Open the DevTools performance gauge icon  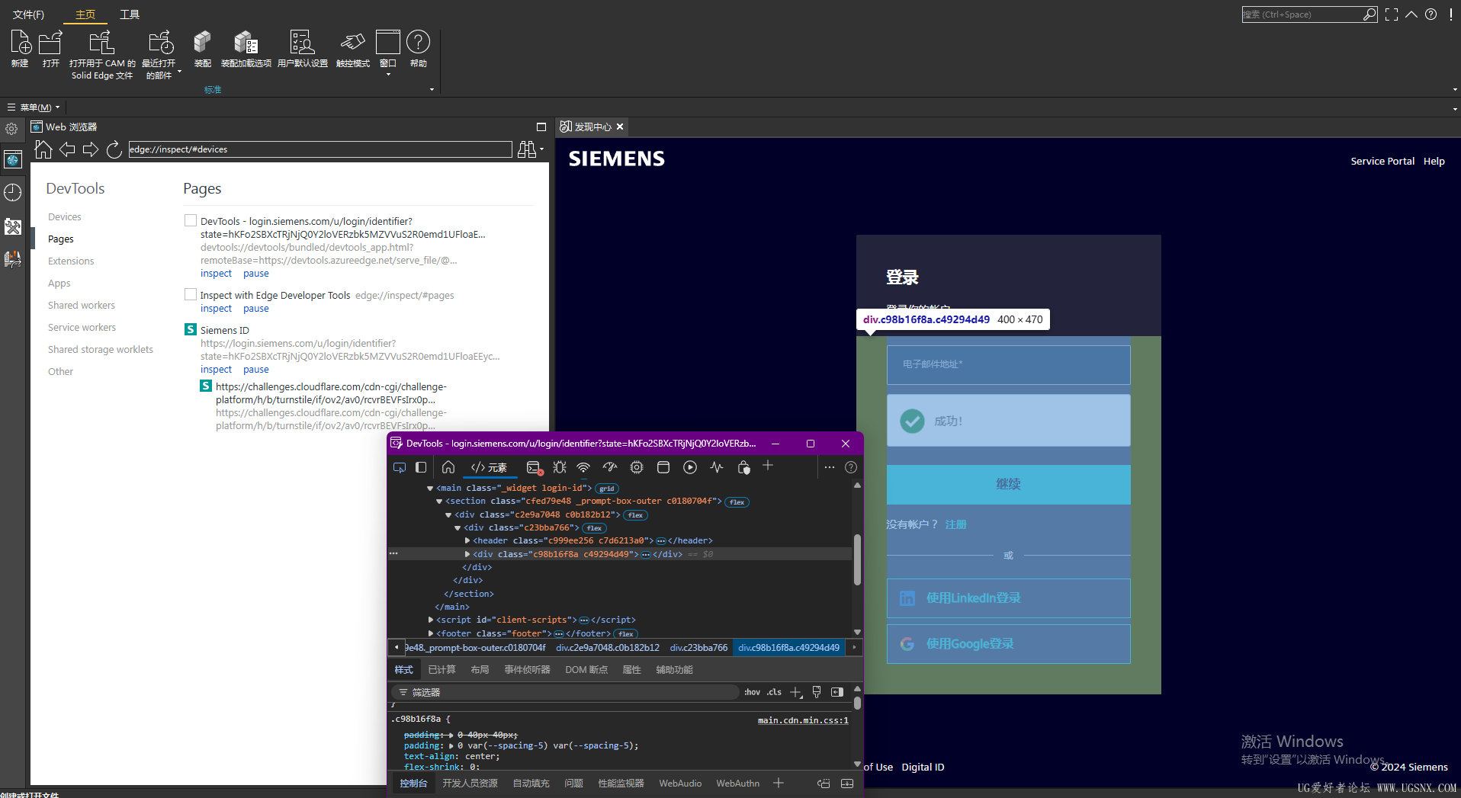coord(610,467)
